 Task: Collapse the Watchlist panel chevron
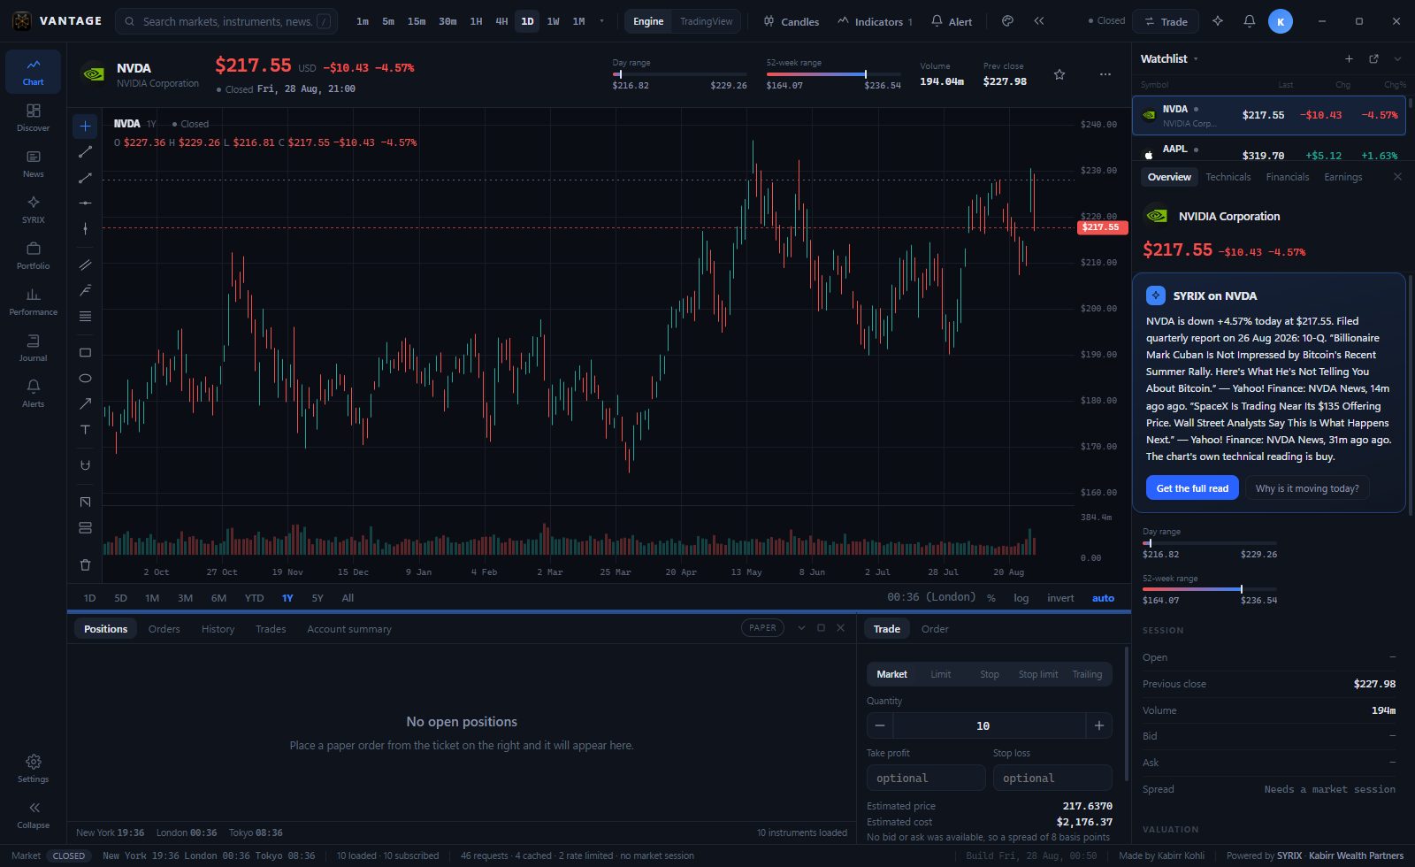pyautogui.click(x=1397, y=59)
